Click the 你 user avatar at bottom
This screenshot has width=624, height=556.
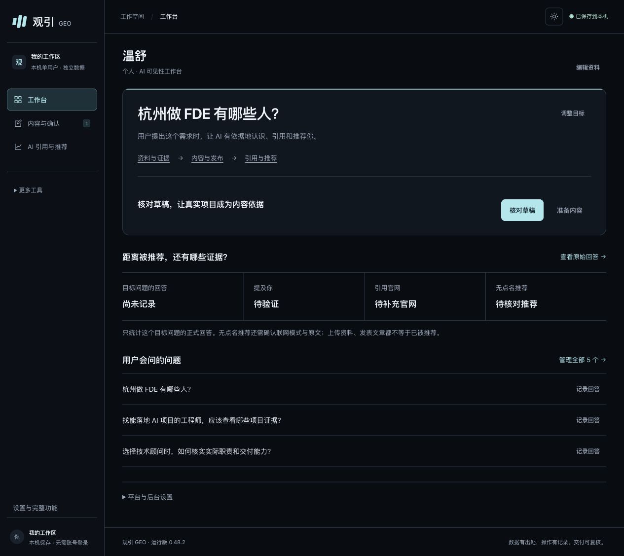click(17, 537)
